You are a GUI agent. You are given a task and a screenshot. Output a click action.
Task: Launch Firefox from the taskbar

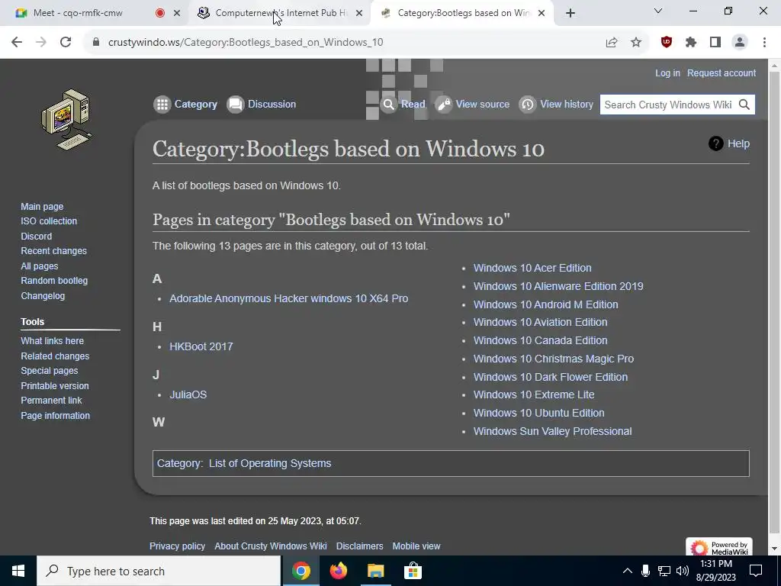[x=338, y=571]
